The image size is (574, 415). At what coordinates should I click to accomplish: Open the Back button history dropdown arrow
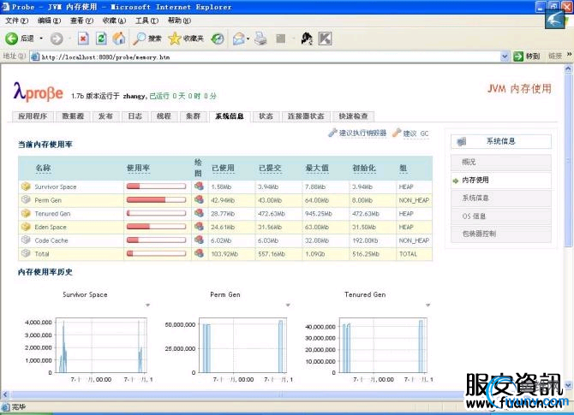pyautogui.click(x=41, y=39)
